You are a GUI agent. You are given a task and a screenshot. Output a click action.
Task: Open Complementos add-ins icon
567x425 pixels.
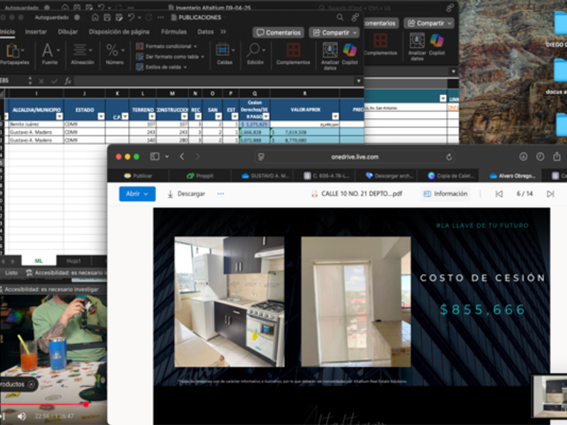(x=293, y=51)
